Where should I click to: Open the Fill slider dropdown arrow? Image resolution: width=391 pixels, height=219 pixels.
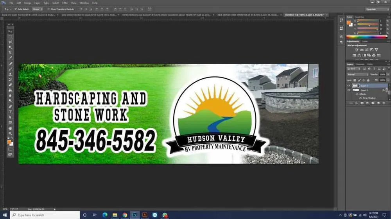[388, 80]
